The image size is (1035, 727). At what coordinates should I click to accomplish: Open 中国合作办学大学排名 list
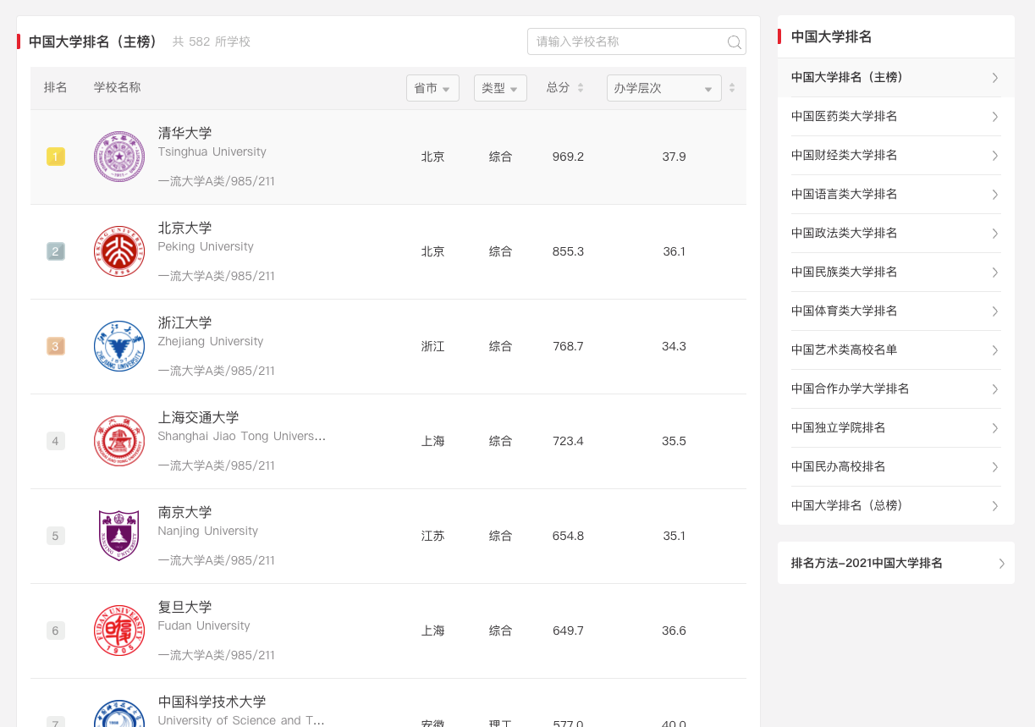(895, 389)
